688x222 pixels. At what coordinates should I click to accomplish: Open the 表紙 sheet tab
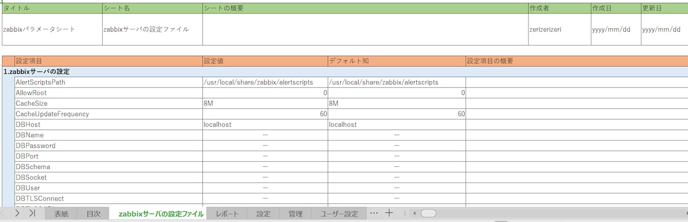tap(61, 214)
